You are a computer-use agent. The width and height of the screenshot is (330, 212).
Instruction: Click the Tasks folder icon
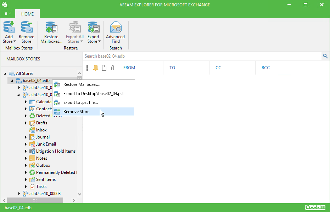[x=32, y=187]
